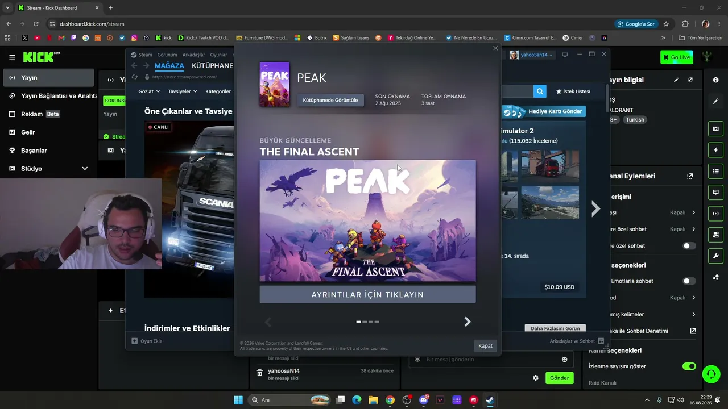
Task: Click the chat bubble icon in right rail
Action: 715,192
